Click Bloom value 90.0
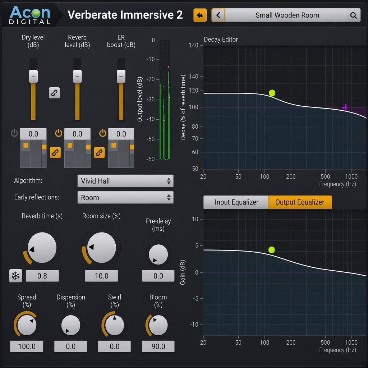This screenshot has height=368, width=368. point(158,346)
